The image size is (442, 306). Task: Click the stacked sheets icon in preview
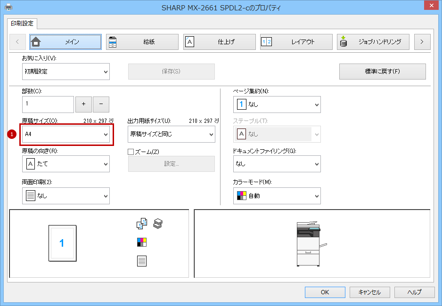click(158, 224)
